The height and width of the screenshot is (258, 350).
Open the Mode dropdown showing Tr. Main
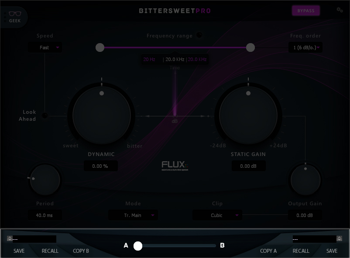[133, 215]
